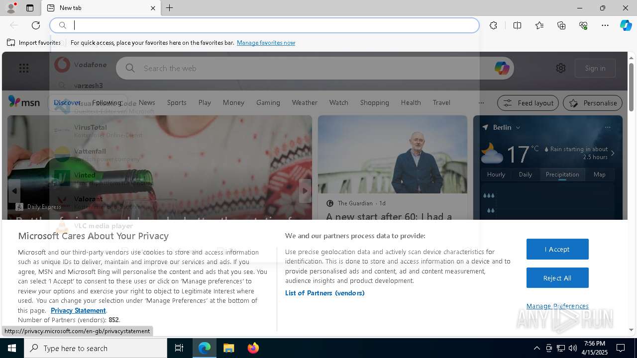Open the notification center icon
Image resolution: width=637 pixels, height=358 pixels.
(621, 348)
